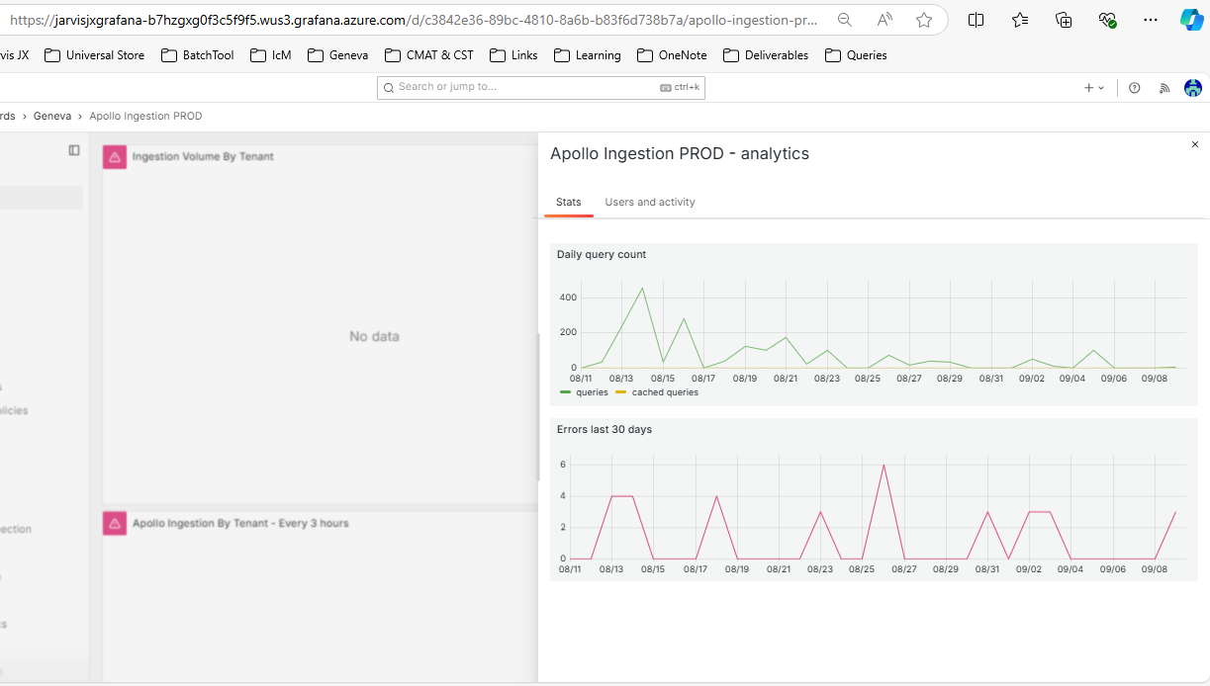Switch to the Stats tab

[x=569, y=202]
